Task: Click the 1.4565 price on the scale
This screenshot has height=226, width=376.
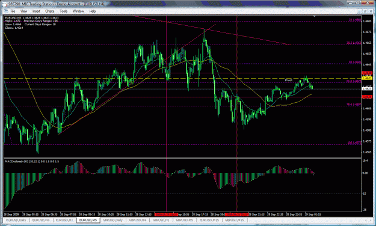Action: pyautogui.click(x=368, y=152)
